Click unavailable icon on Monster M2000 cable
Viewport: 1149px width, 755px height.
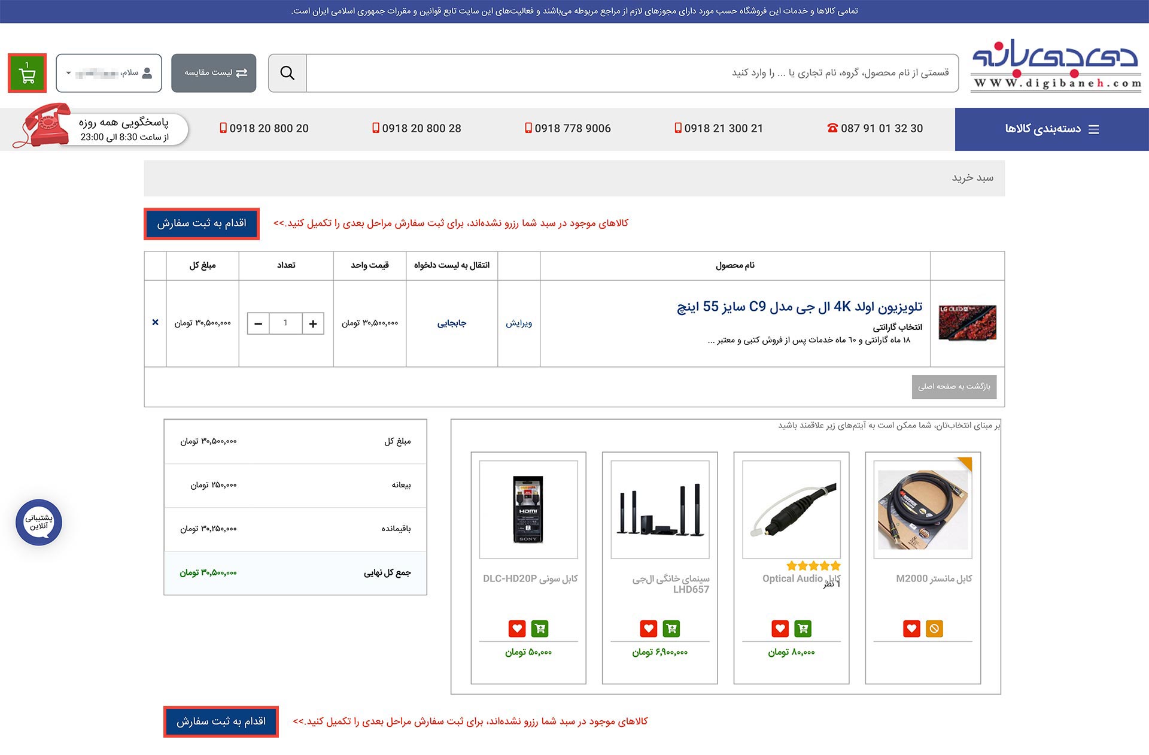pos(934,629)
